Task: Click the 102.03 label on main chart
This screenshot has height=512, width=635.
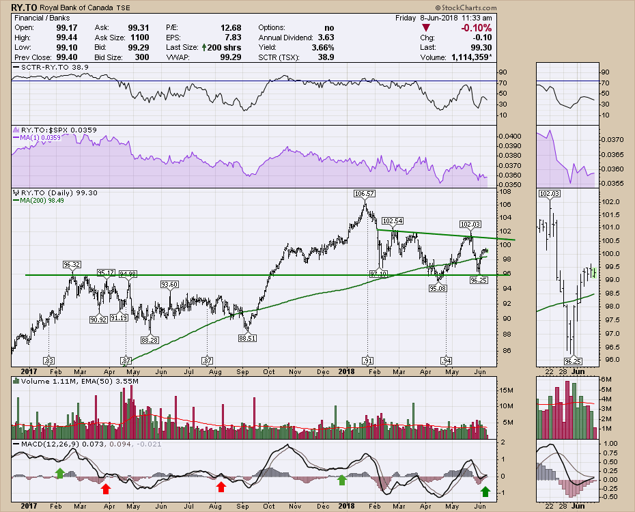Action: [x=470, y=224]
